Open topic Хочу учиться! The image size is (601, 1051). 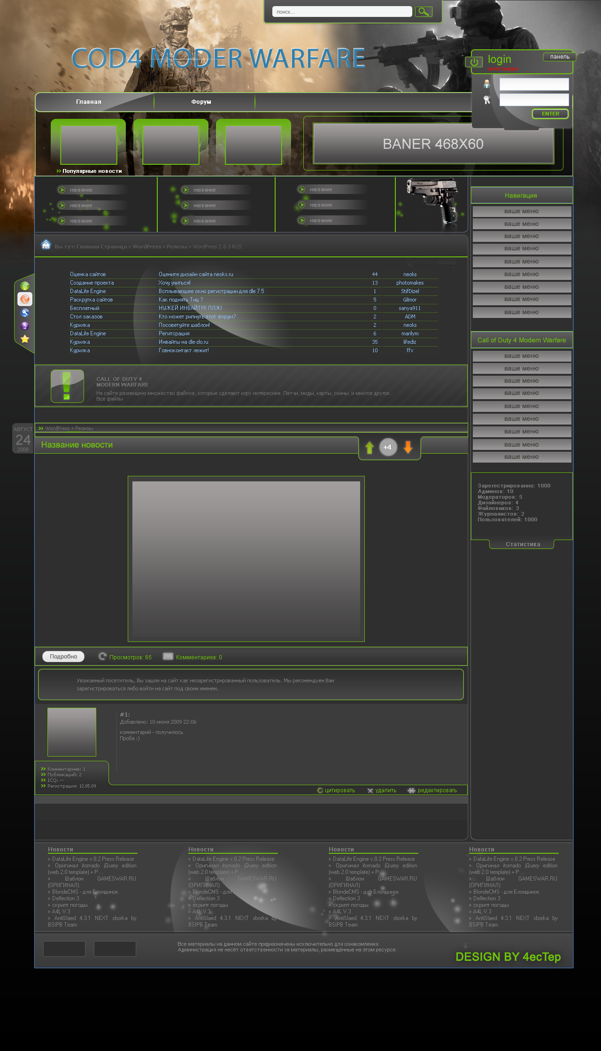[175, 283]
